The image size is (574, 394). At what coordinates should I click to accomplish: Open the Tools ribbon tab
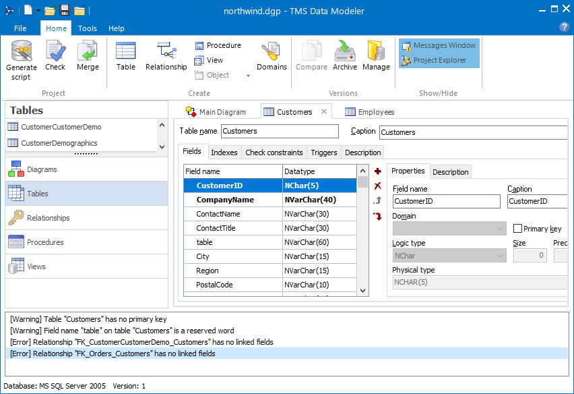(87, 28)
